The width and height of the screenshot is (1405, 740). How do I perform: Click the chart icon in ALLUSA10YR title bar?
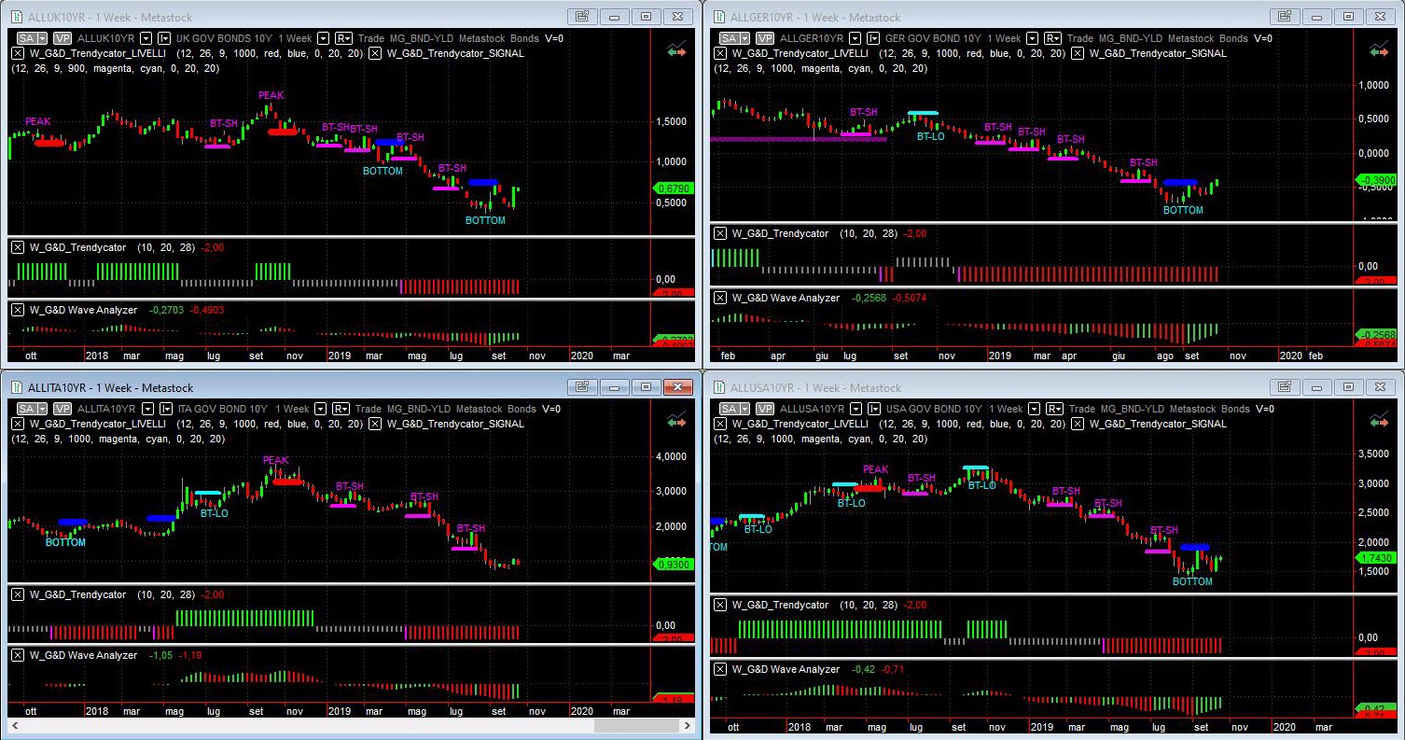(x=719, y=387)
